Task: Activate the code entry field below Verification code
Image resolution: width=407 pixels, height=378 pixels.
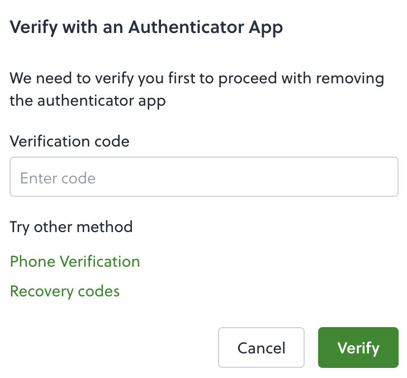Action: coord(203,177)
